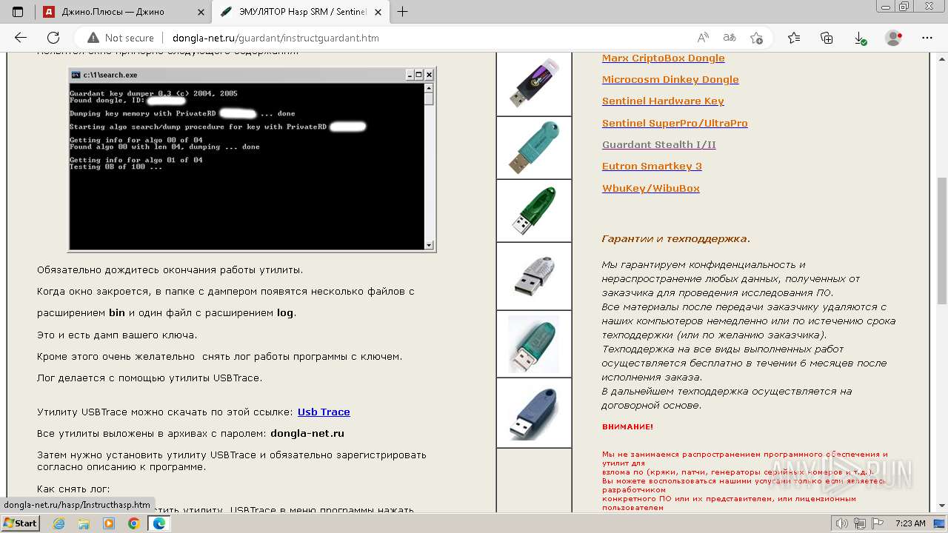Click the purple USB dongle image
This screenshot has height=533, width=948.
[x=534, y=84]
